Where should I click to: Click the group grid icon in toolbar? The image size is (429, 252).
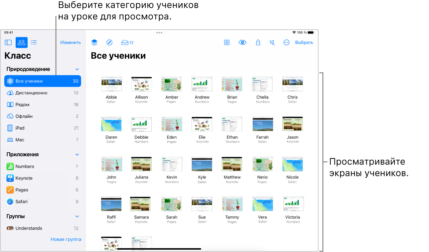point(226,42)
